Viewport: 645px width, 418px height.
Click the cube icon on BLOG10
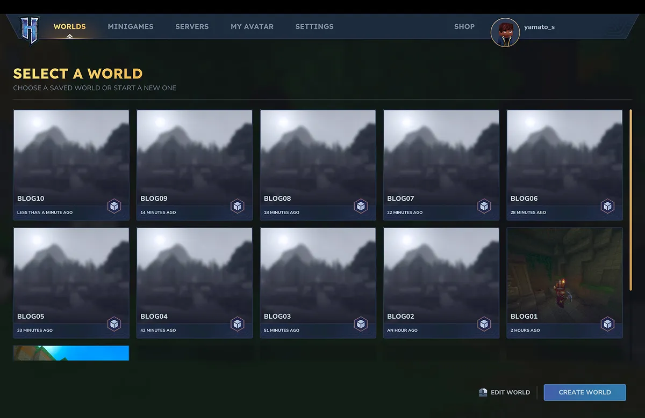114,206
